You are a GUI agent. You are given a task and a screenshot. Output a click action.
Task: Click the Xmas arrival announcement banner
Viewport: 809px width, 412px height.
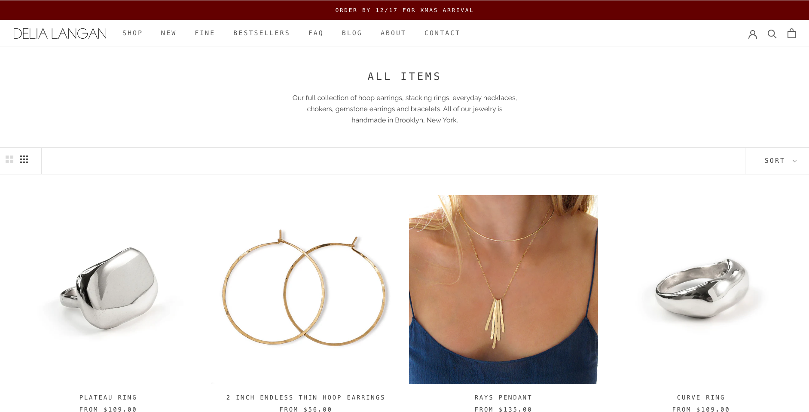click(404, 10)
